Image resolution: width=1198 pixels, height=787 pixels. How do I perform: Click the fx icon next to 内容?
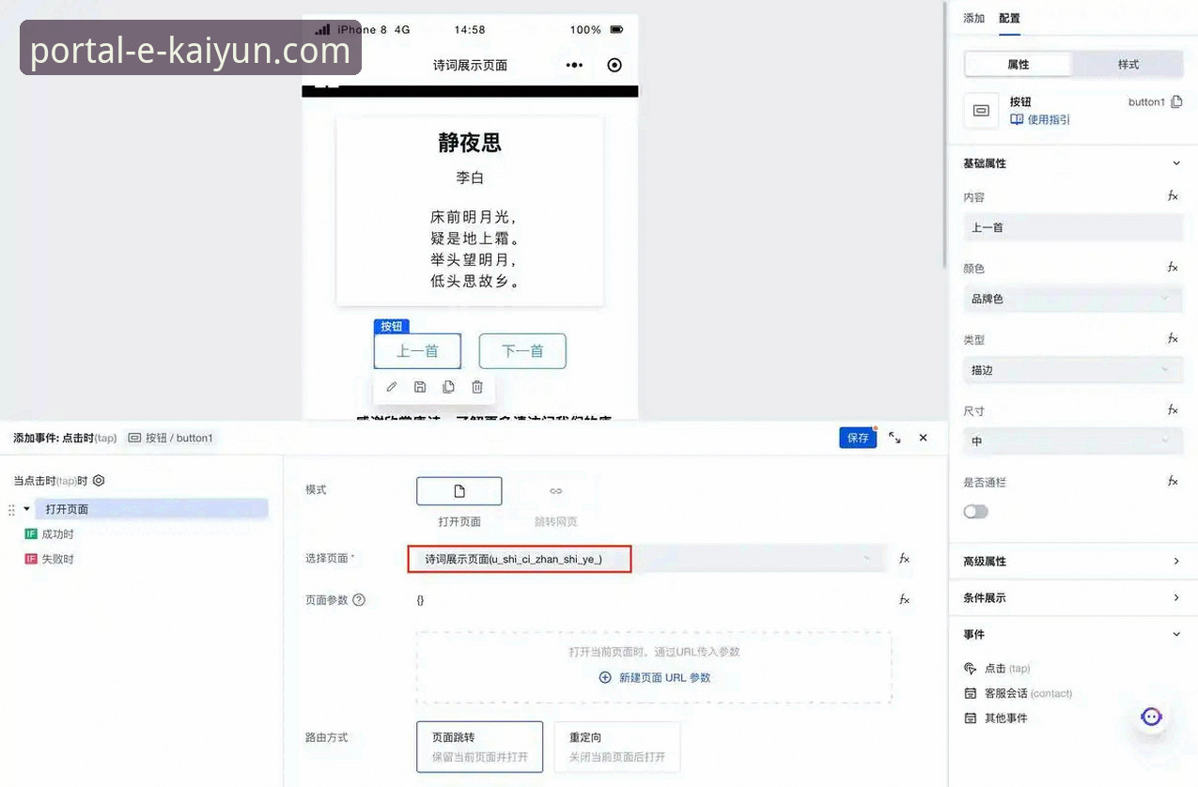click(x=1173, y=196)
